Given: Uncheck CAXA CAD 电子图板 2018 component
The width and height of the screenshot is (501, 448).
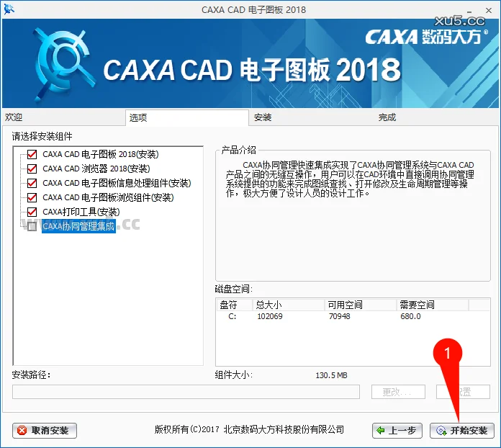Looking at the screenshot, I should pyautogui.click(x=32, y=154).
